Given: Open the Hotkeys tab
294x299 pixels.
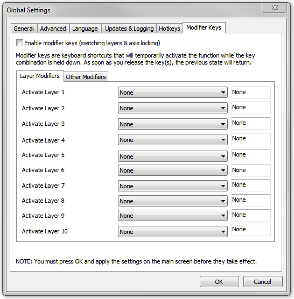Looking at the screenshot, I should click(x=169, y=29).
